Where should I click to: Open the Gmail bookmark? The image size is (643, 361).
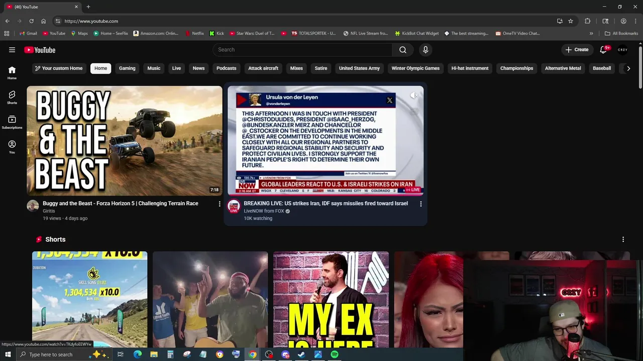28,34
